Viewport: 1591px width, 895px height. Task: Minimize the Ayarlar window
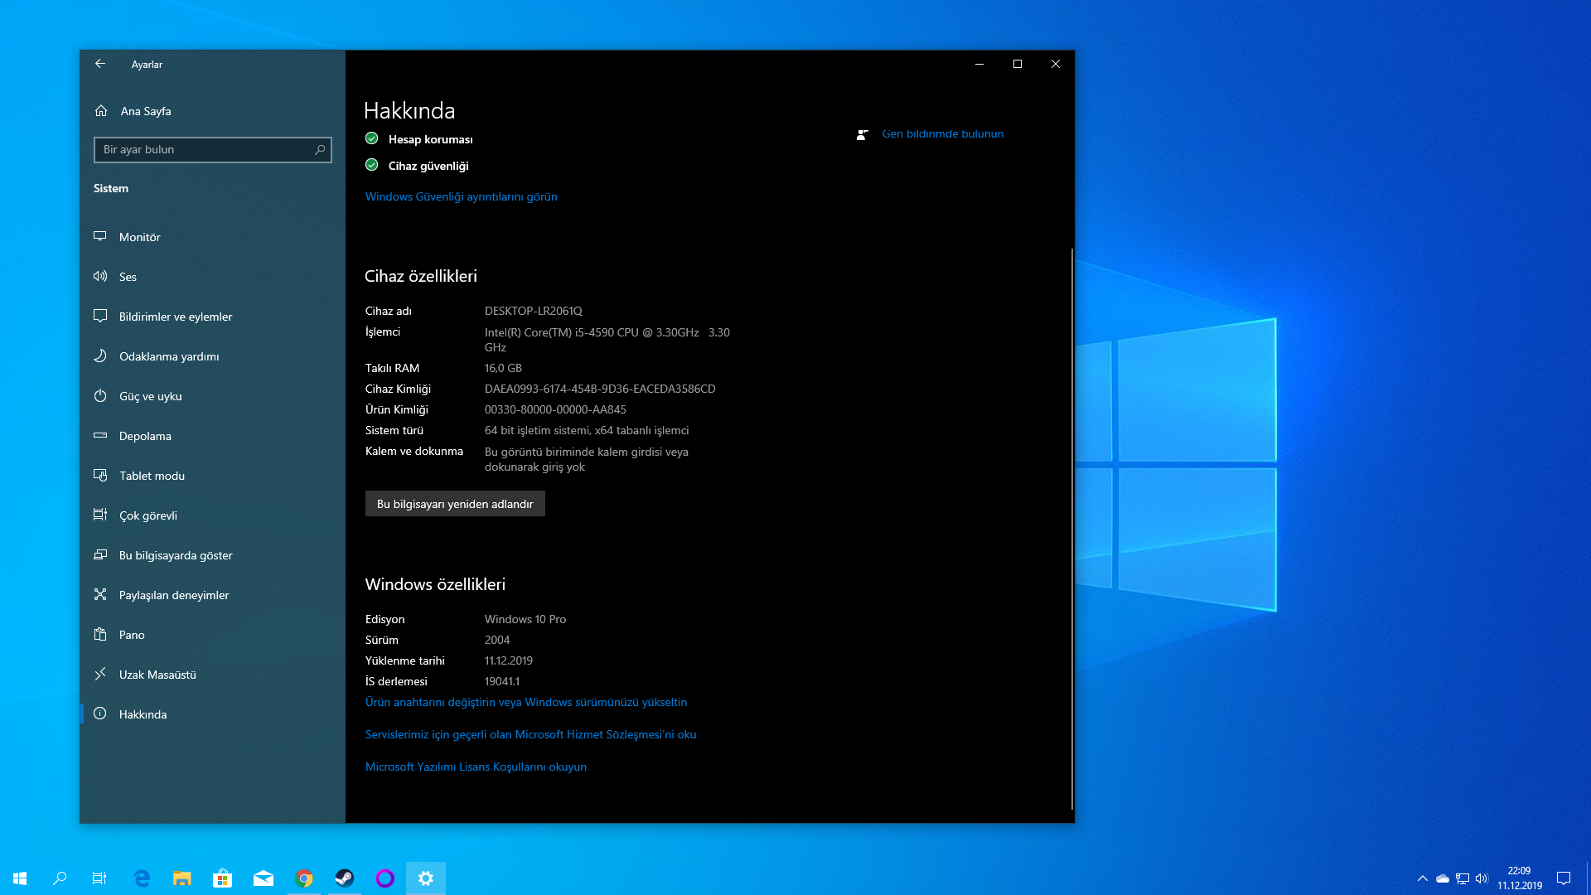979,64
